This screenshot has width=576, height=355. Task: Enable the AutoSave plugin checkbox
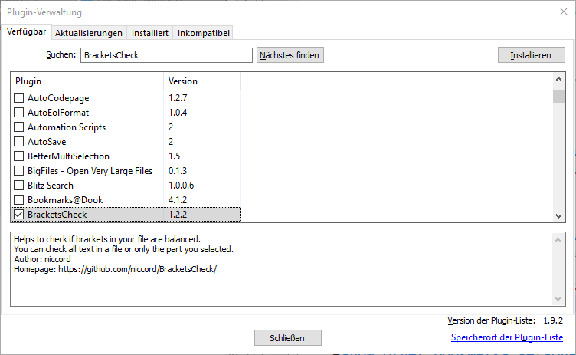point(18,142)
